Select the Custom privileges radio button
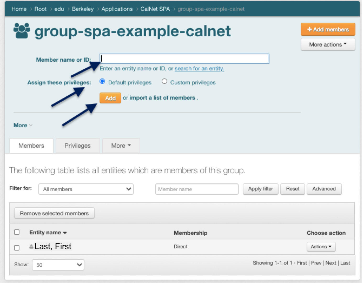Viewport: 362px width, 283px height. click(164, 81)
